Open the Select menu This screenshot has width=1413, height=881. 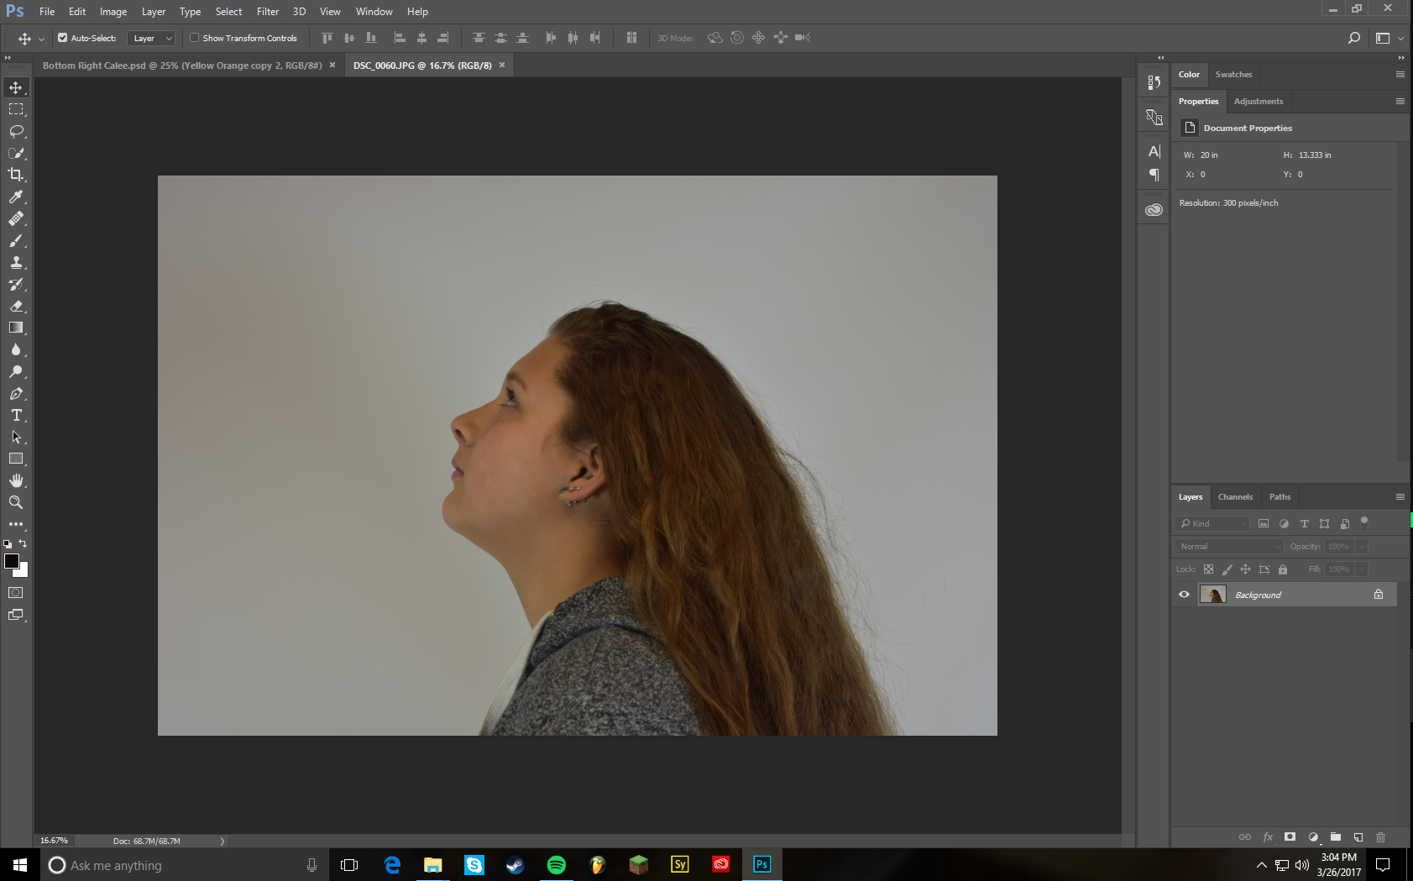pyautogui.click(x=228, y=12)
